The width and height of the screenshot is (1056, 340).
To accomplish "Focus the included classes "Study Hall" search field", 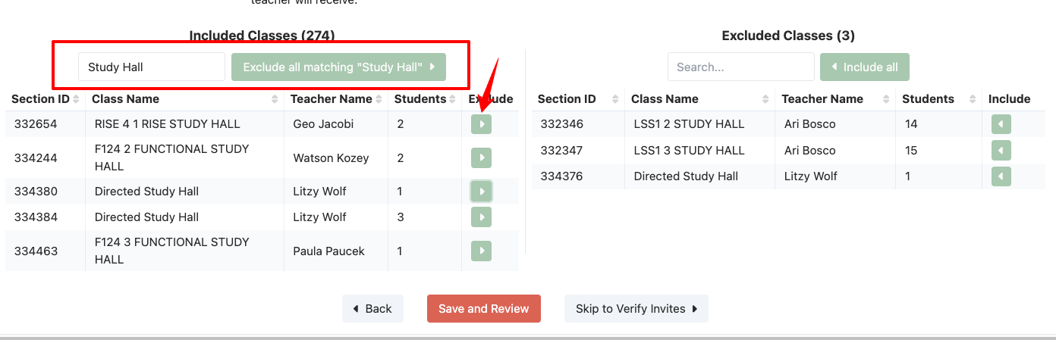I will (x=152, y=67).
